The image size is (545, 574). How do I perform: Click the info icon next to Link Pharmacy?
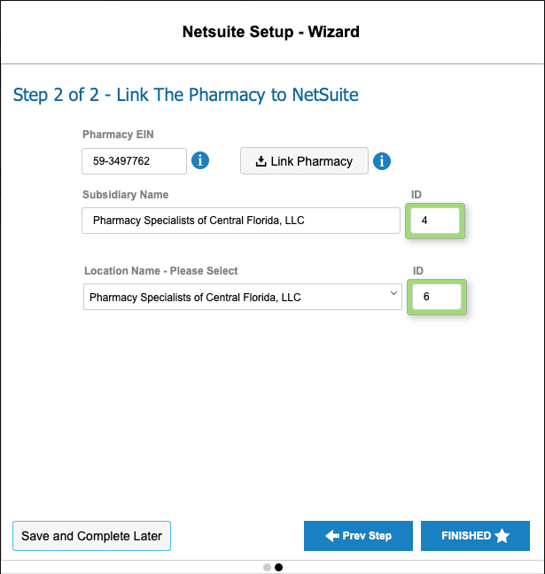point(382,161)
